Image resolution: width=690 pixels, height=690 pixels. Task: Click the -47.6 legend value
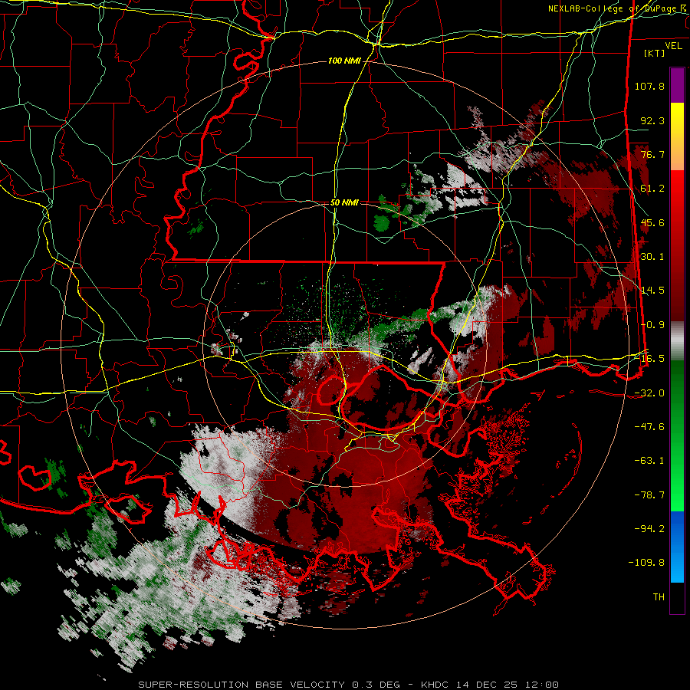point(649,427)
